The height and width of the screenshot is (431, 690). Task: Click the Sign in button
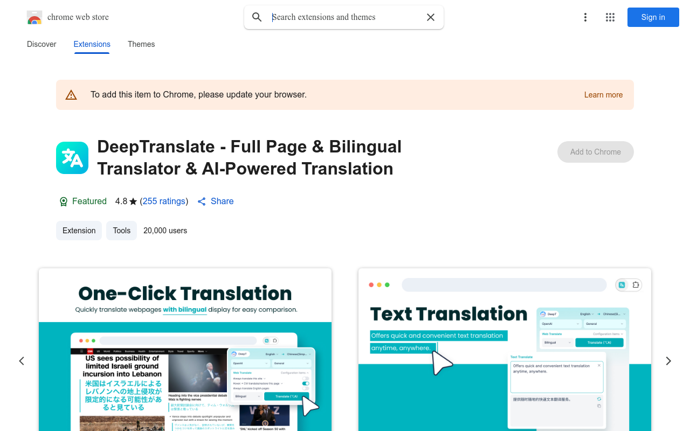pyautogui.click(x=653, y=17)
